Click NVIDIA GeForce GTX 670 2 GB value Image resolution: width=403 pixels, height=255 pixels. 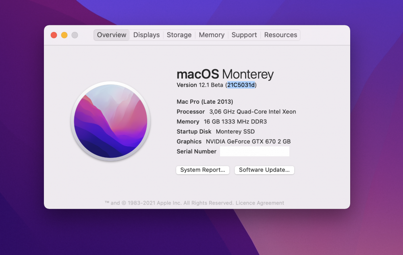point(248,142)
